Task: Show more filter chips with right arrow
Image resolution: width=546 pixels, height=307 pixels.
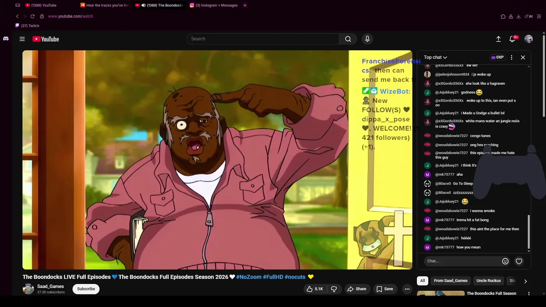Action: point(525,281)
